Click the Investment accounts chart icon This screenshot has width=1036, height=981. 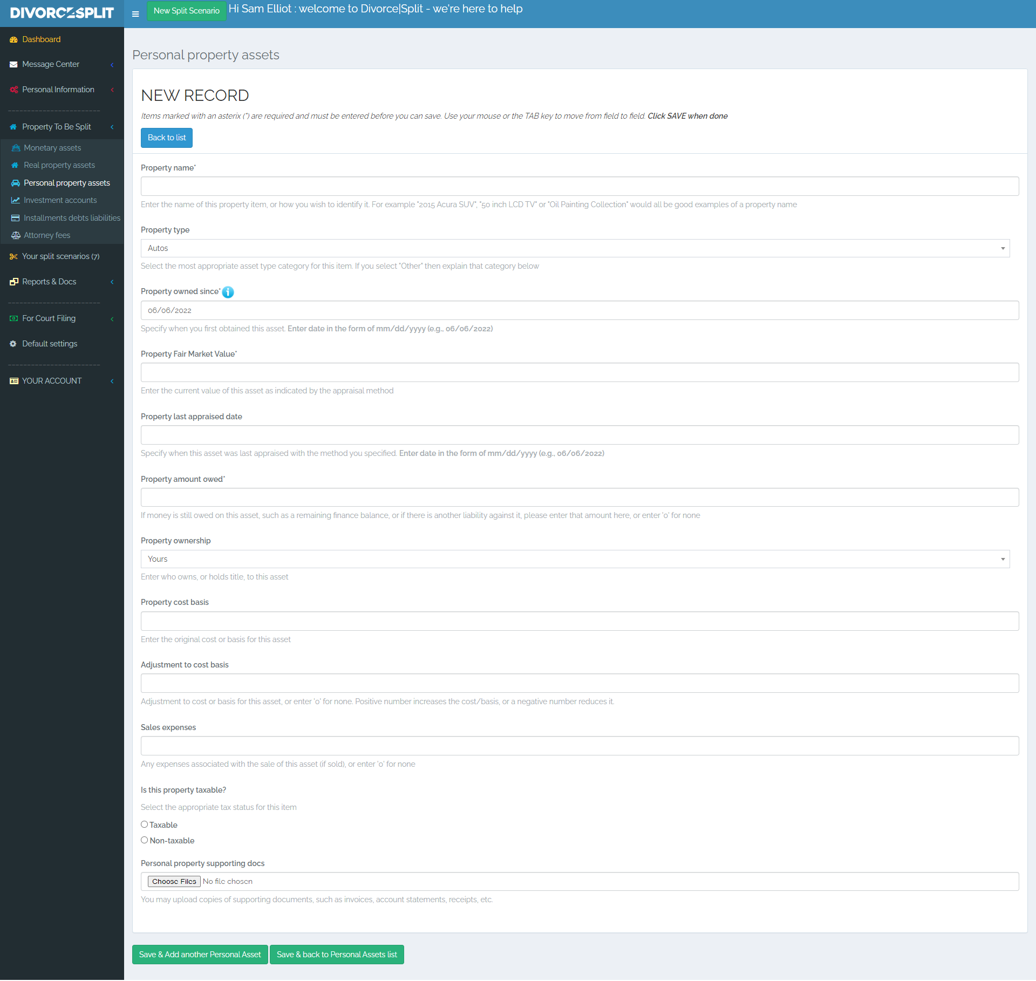16,200
